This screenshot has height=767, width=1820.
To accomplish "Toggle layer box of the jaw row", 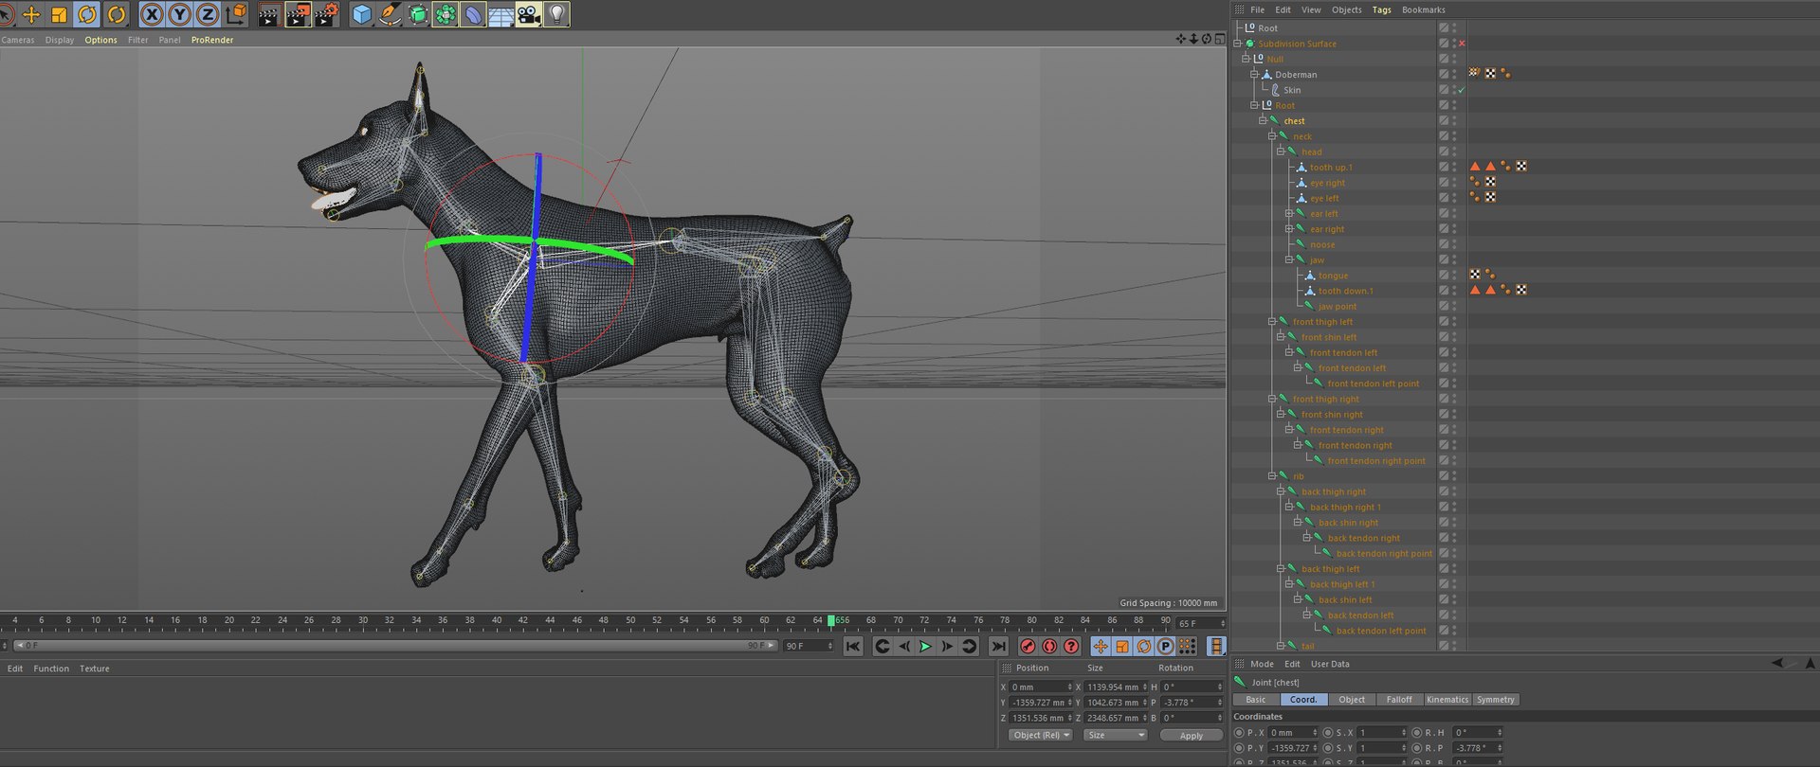I will 1444,259.
